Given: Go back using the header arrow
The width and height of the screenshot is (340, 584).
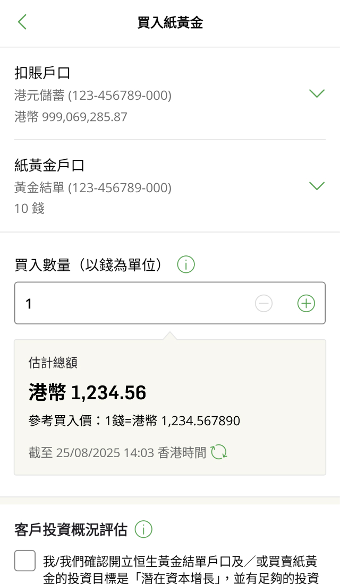Looking at the screenshot, I should tap(22, 22).
